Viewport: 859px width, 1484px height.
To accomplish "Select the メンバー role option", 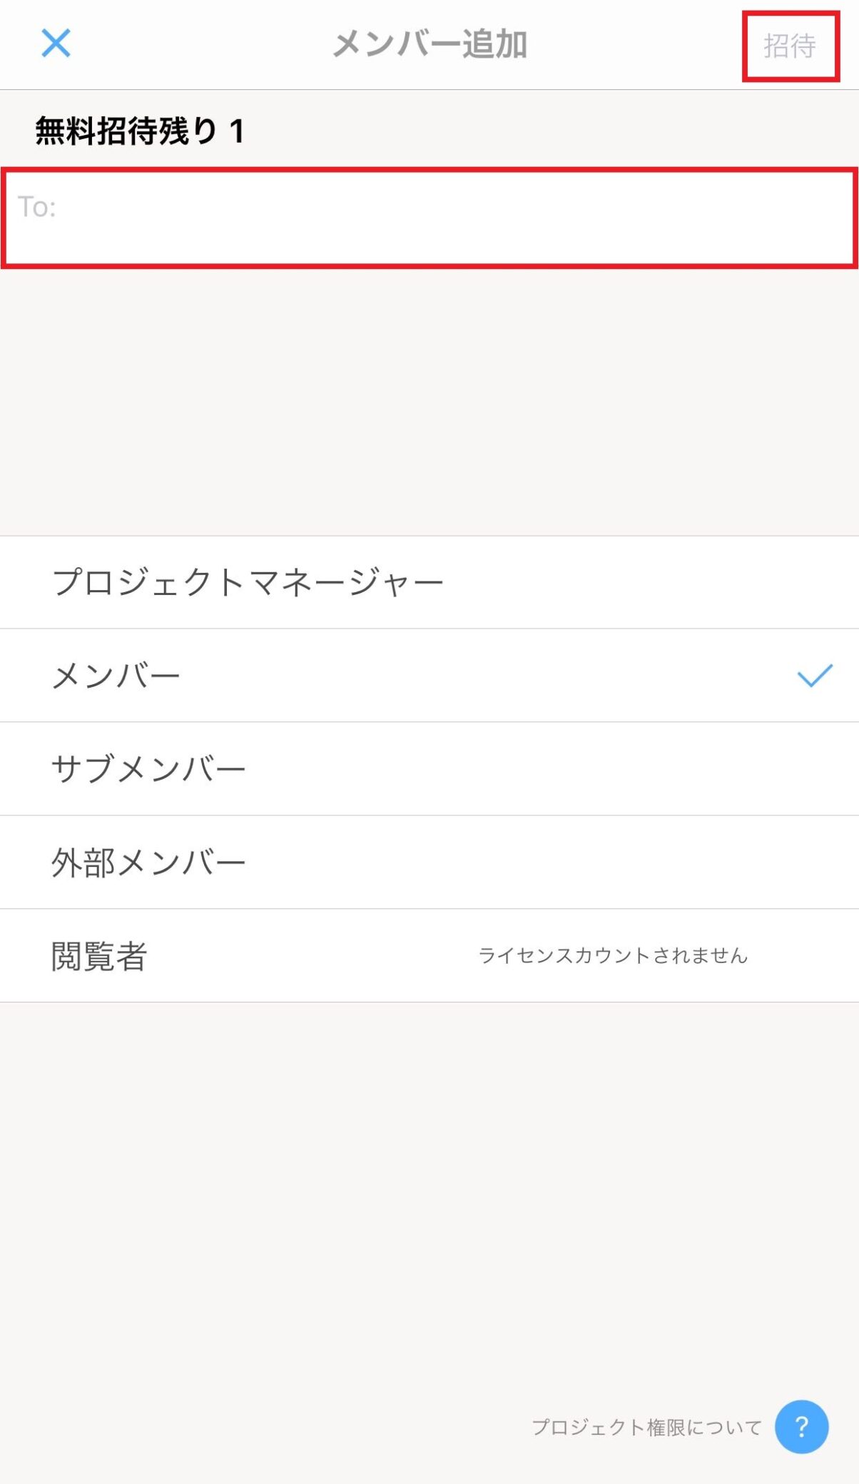I will point(429,676).
